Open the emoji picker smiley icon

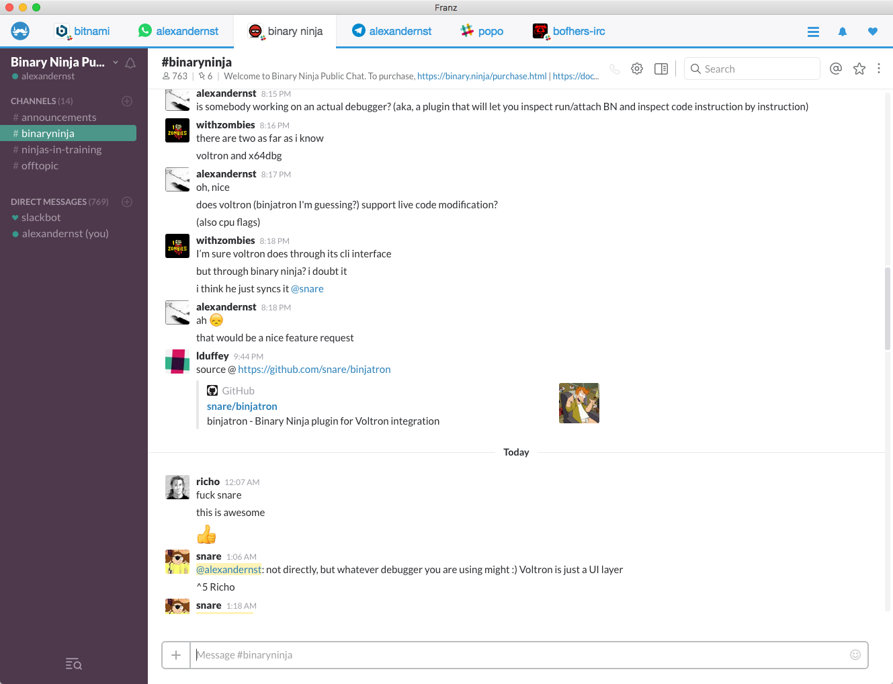[x=855, y=655]
